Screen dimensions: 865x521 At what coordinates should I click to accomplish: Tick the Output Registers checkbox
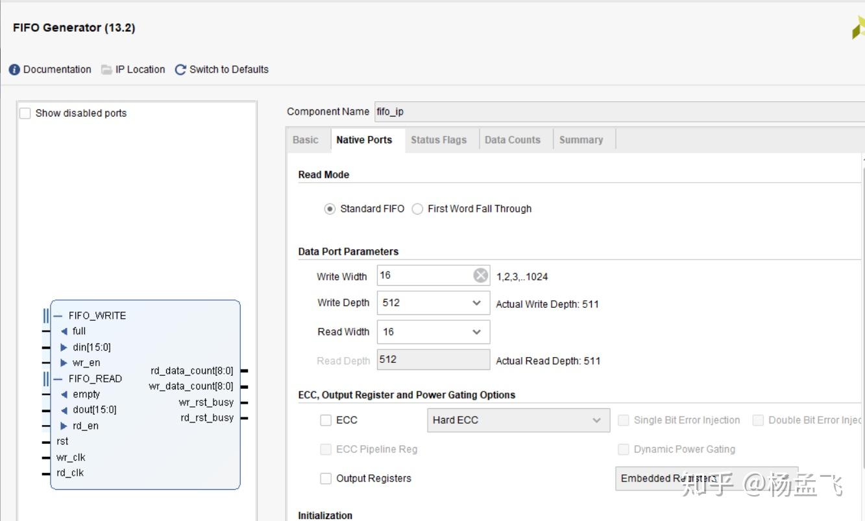pyautogui.click(x=326, y=479)
